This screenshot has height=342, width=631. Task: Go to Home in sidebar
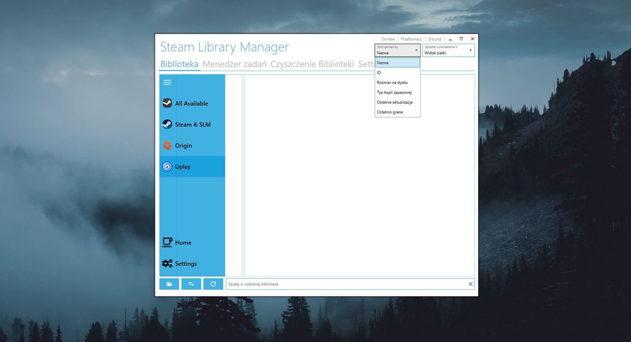[192, 243]
